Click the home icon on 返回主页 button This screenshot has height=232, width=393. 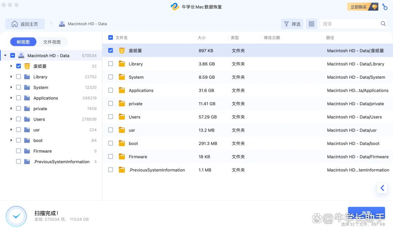coord(14,23)
